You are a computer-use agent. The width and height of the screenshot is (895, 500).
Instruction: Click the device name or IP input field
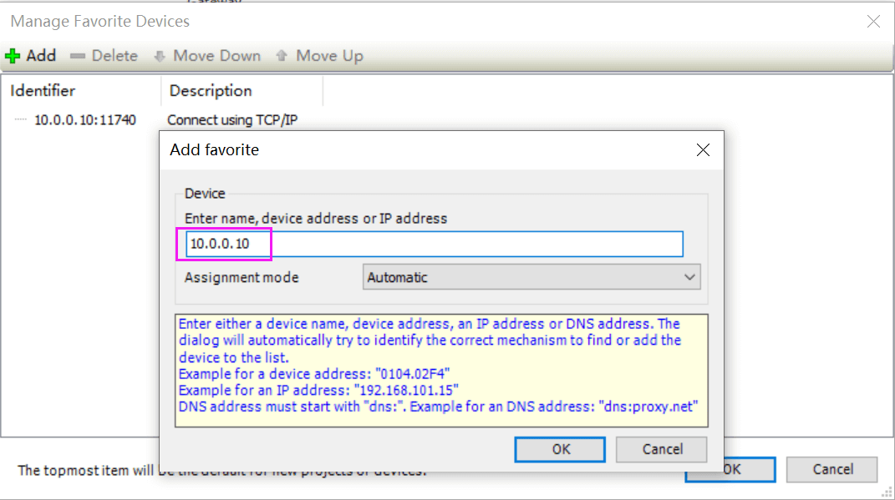(x=435, y=244)
